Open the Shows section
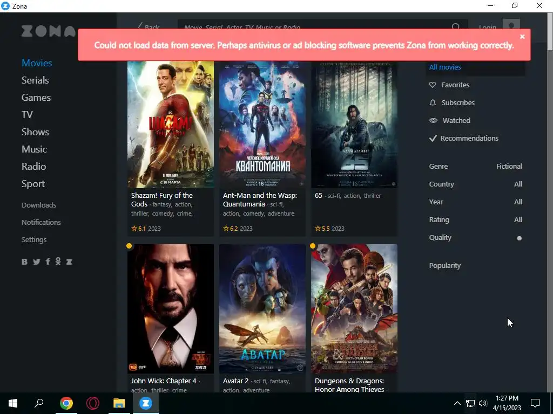Viewport: 553px width, 414px height. (35, 132)
